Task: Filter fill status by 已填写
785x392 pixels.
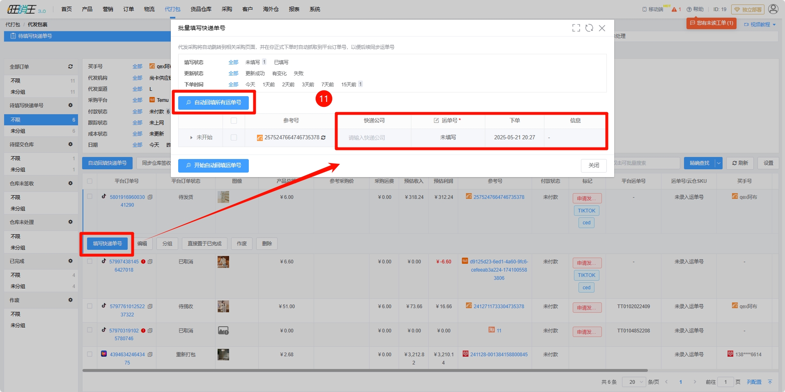Action: (x=281, y=62)
